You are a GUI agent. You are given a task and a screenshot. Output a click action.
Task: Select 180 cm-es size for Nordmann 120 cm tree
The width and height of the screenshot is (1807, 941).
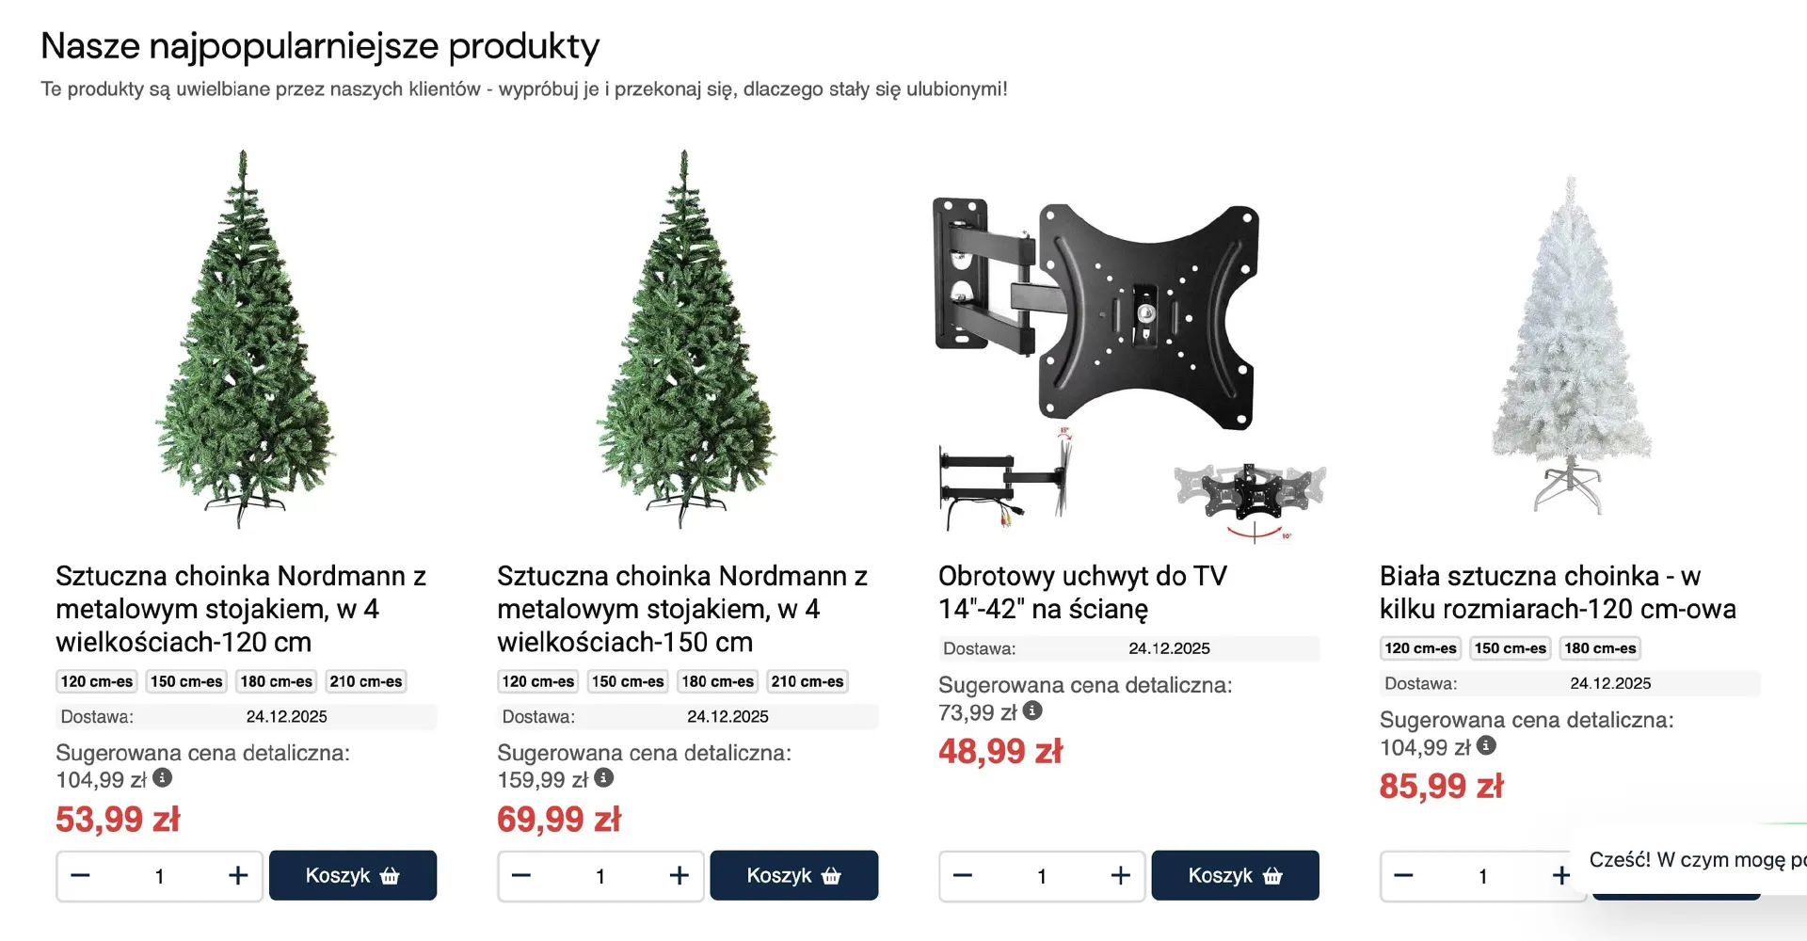click(277, 681)
